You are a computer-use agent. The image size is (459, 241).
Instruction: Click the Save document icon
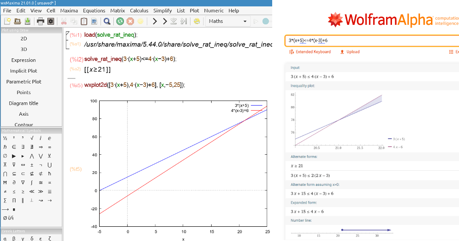pyautogui.click(x=28, y=21)
